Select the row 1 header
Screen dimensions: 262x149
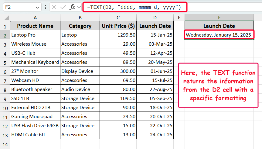(x=5, y=26)
